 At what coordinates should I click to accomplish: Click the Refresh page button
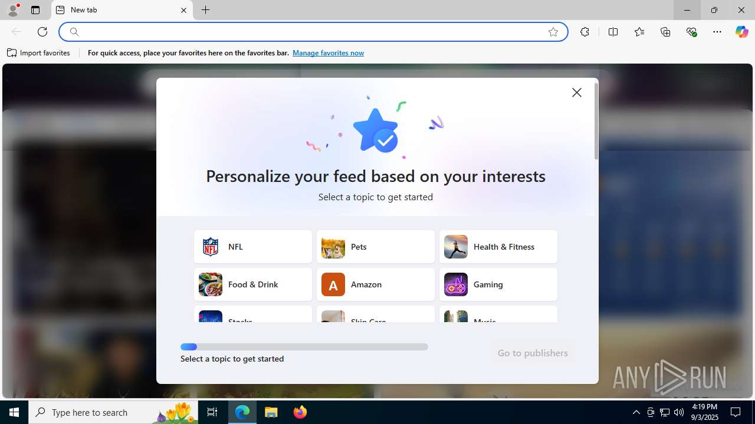pos(42,32)
